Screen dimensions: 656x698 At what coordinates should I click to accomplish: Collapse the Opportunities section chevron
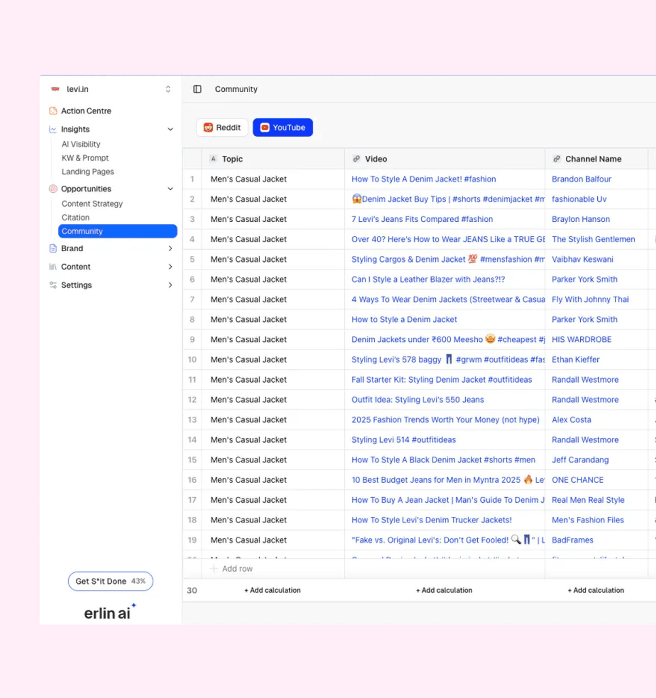(x=170, y=189)
